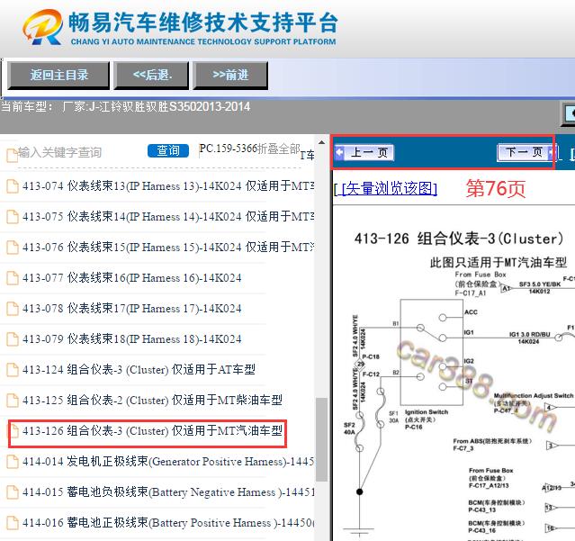Click document icon beside 413-077
The width and height of the screenshot is (575, 541).
[x=13, y=278]
